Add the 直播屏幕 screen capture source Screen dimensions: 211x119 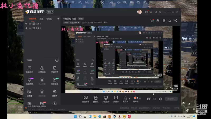[x=85, y=99]
